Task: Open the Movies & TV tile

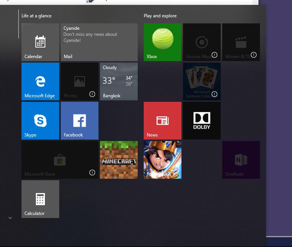Action: click(241, 42)
